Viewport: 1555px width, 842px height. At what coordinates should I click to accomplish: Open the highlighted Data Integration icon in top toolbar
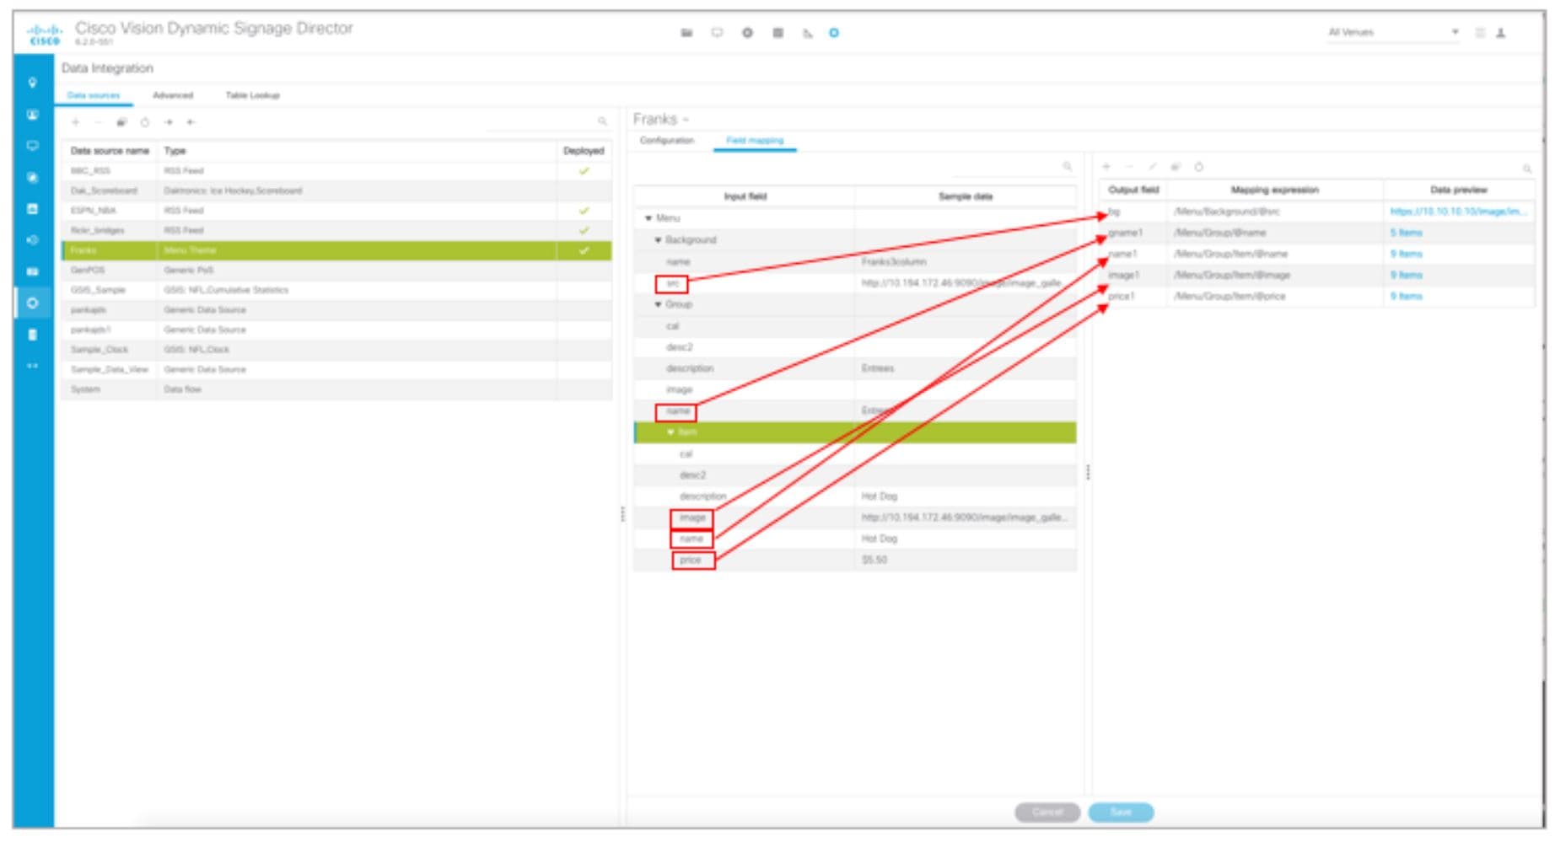(833, 32)
